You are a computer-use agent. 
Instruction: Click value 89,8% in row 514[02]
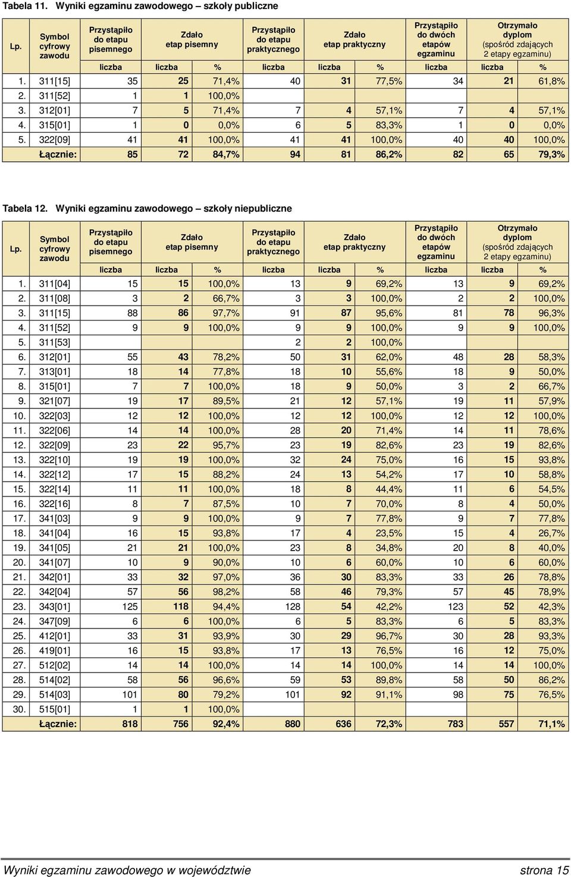point(389,680)
